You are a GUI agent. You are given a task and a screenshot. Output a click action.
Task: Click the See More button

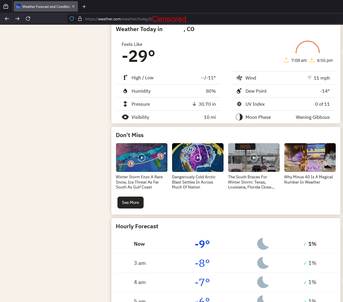click(130, 202)
